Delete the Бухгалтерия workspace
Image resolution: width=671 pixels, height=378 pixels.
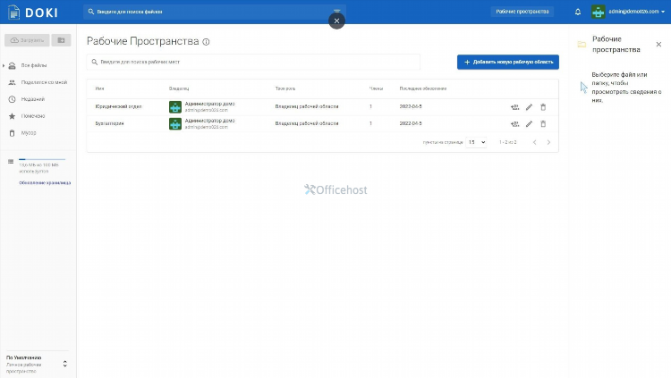coord(543,124)
